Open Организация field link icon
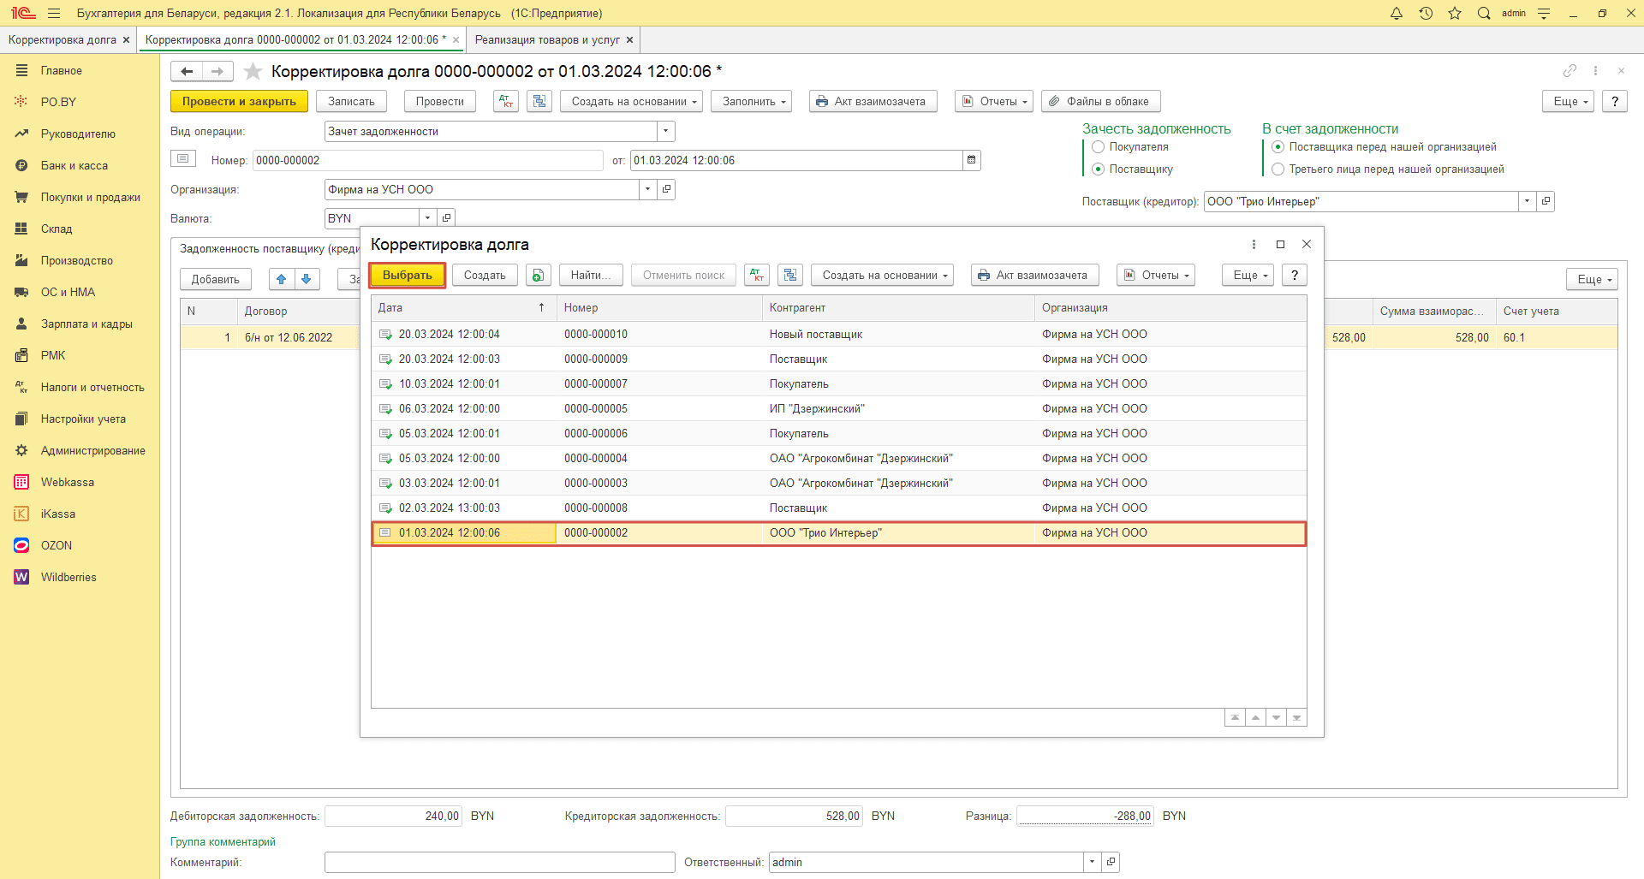Viewport: 1644px width, 879px height. click(666, 189)
